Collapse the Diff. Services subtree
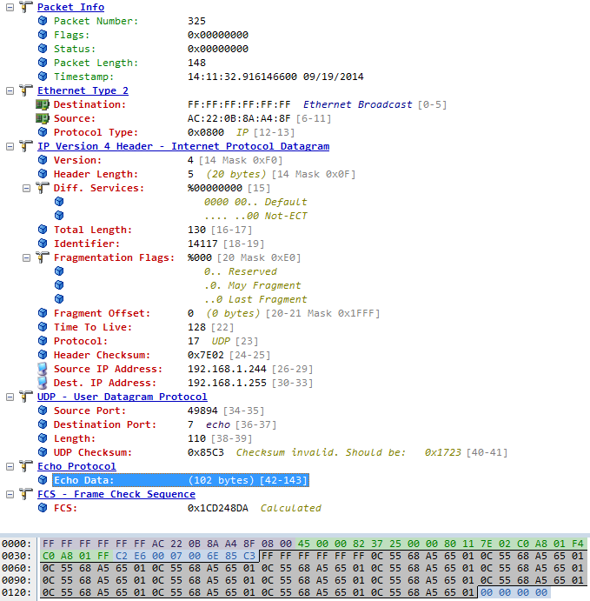The width and height of the screenshot is (590, 601). tap(26, 188)
